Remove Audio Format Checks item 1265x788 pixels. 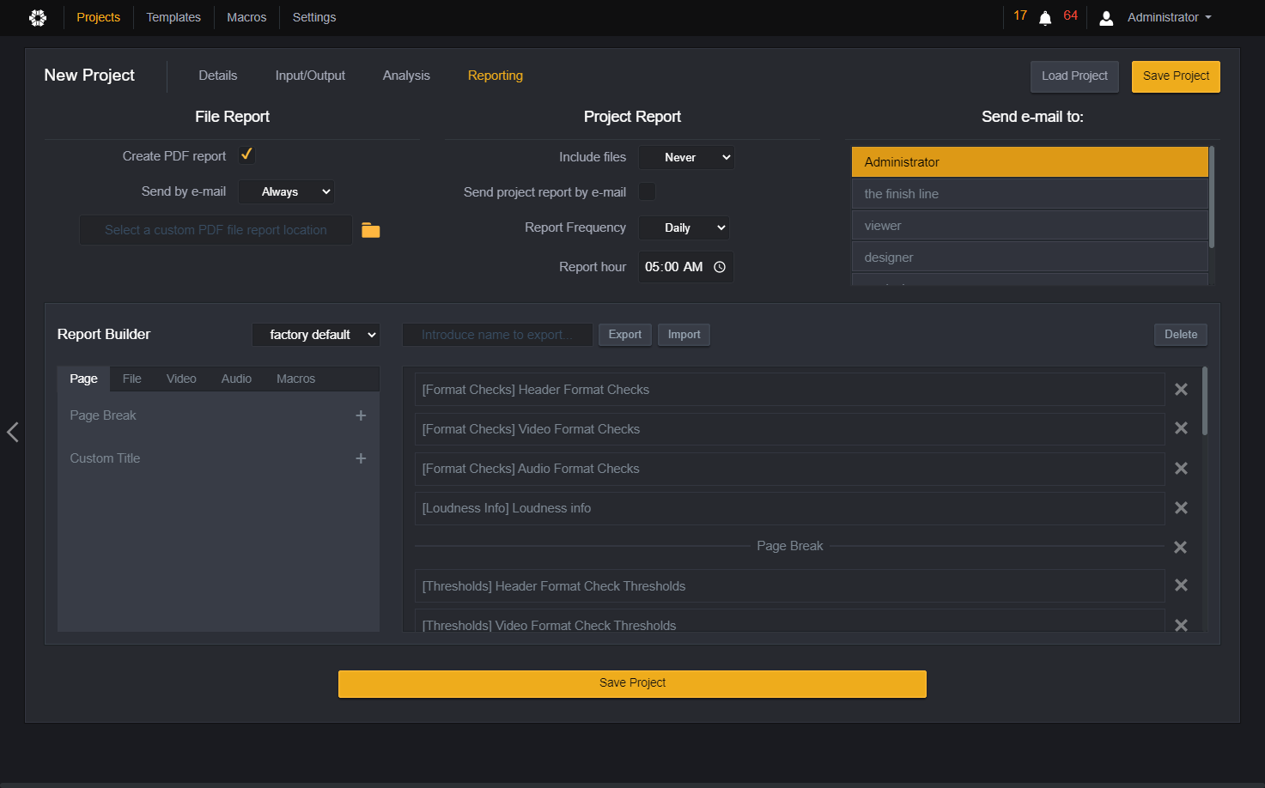pyautogui.click(x=1181, y=468)
